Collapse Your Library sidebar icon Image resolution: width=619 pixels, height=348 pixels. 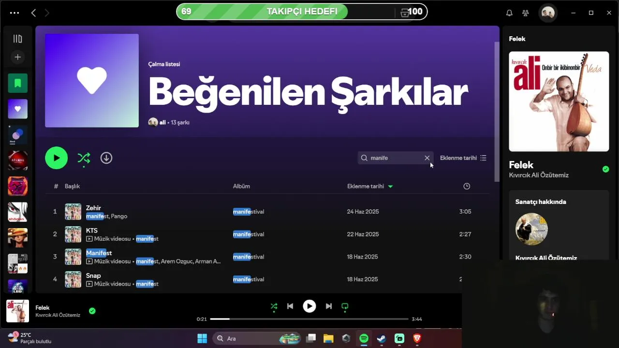pos(17,39)
